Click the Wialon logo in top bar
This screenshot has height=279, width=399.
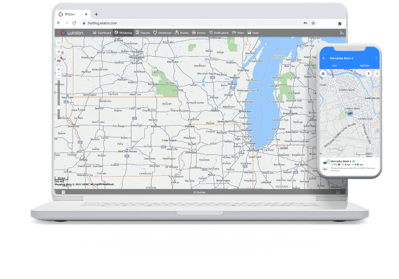pos(72,32)
